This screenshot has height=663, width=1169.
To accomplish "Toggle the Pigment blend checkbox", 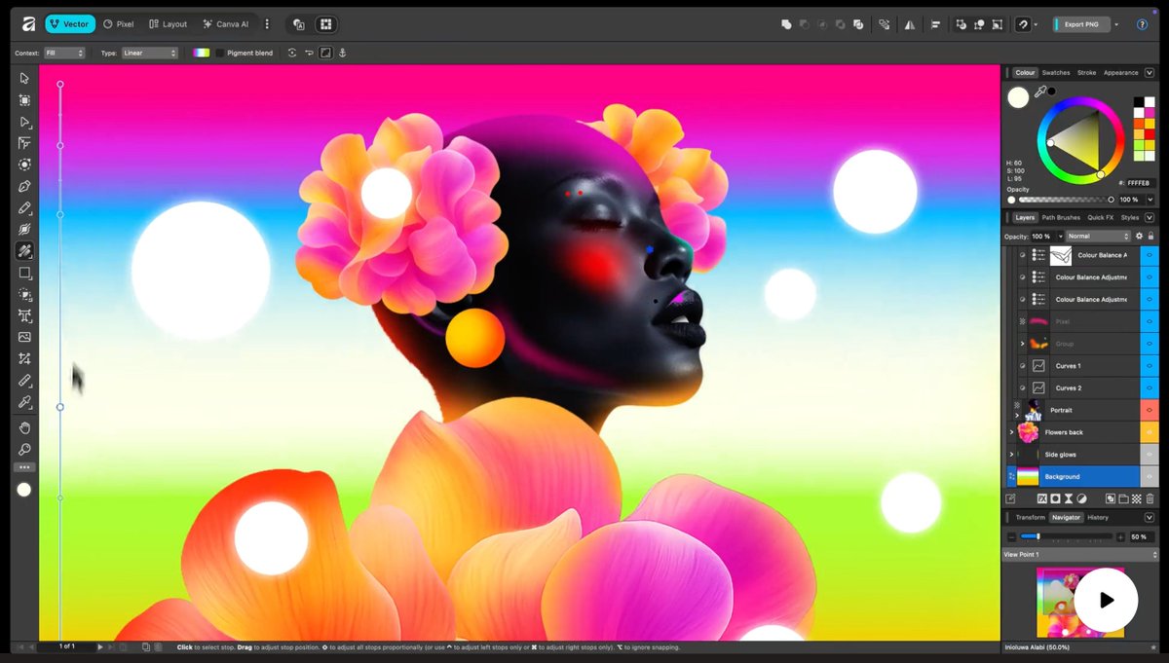I will [x=220, y=53].
